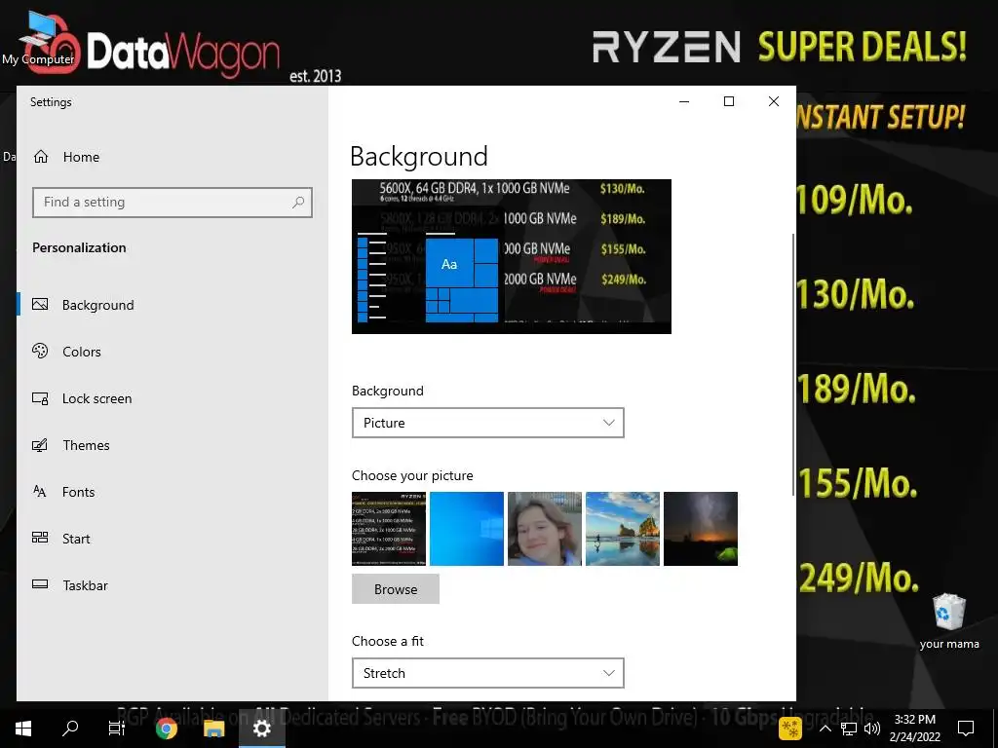Viewport: 998px width, 748px height.
Task: Click the Browse button
Action: pos(396,589)
